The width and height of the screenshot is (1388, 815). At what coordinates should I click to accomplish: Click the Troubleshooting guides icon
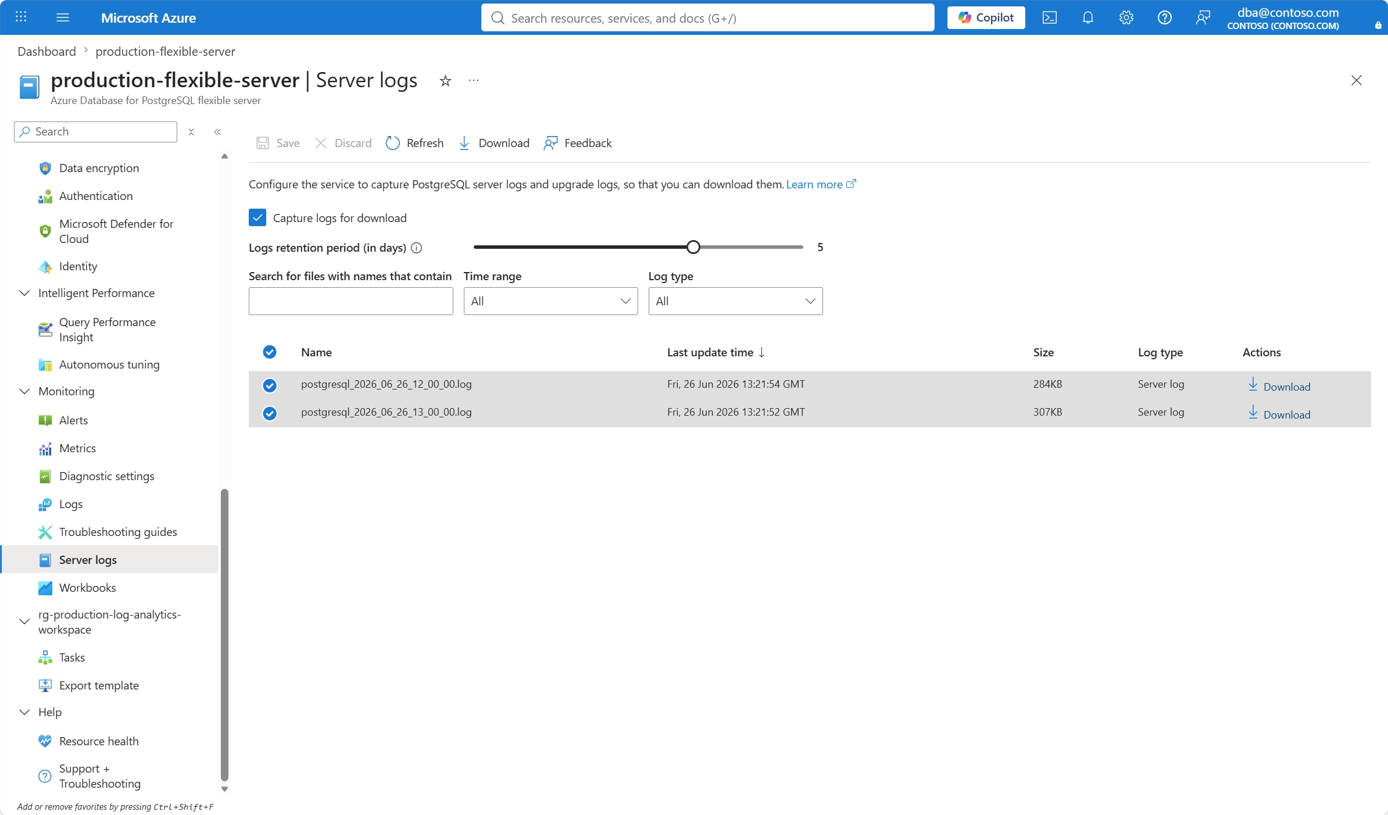point(45,532)
